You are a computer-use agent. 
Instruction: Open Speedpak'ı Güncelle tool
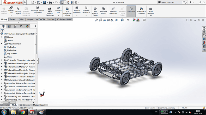pos(141,11)
